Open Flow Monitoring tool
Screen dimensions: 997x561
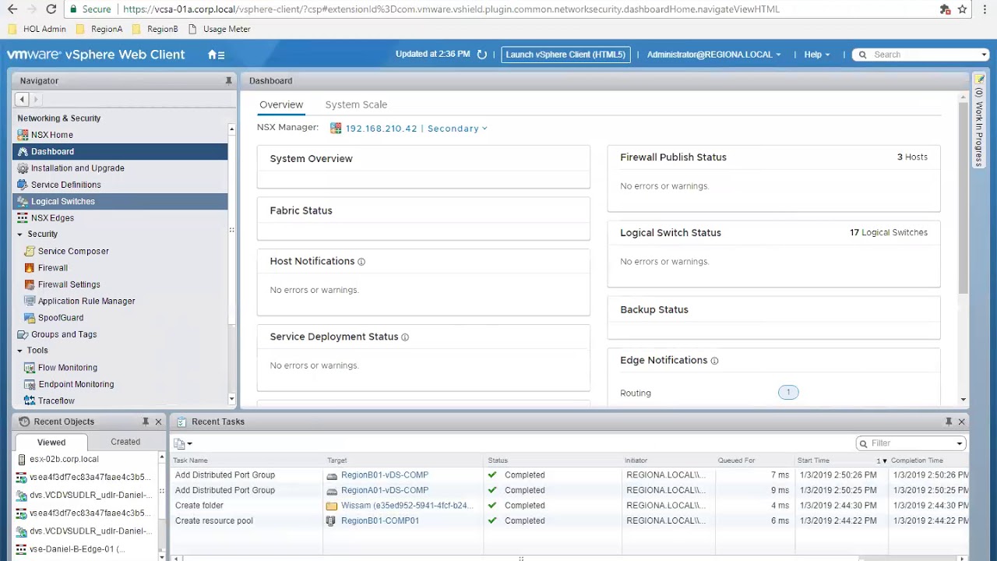tap(68, 368)
